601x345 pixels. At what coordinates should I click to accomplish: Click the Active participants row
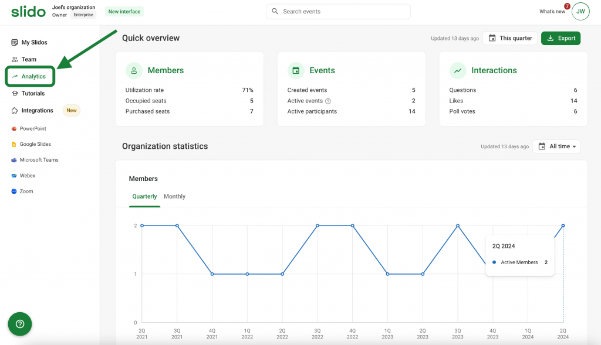(x=351, y=111)
